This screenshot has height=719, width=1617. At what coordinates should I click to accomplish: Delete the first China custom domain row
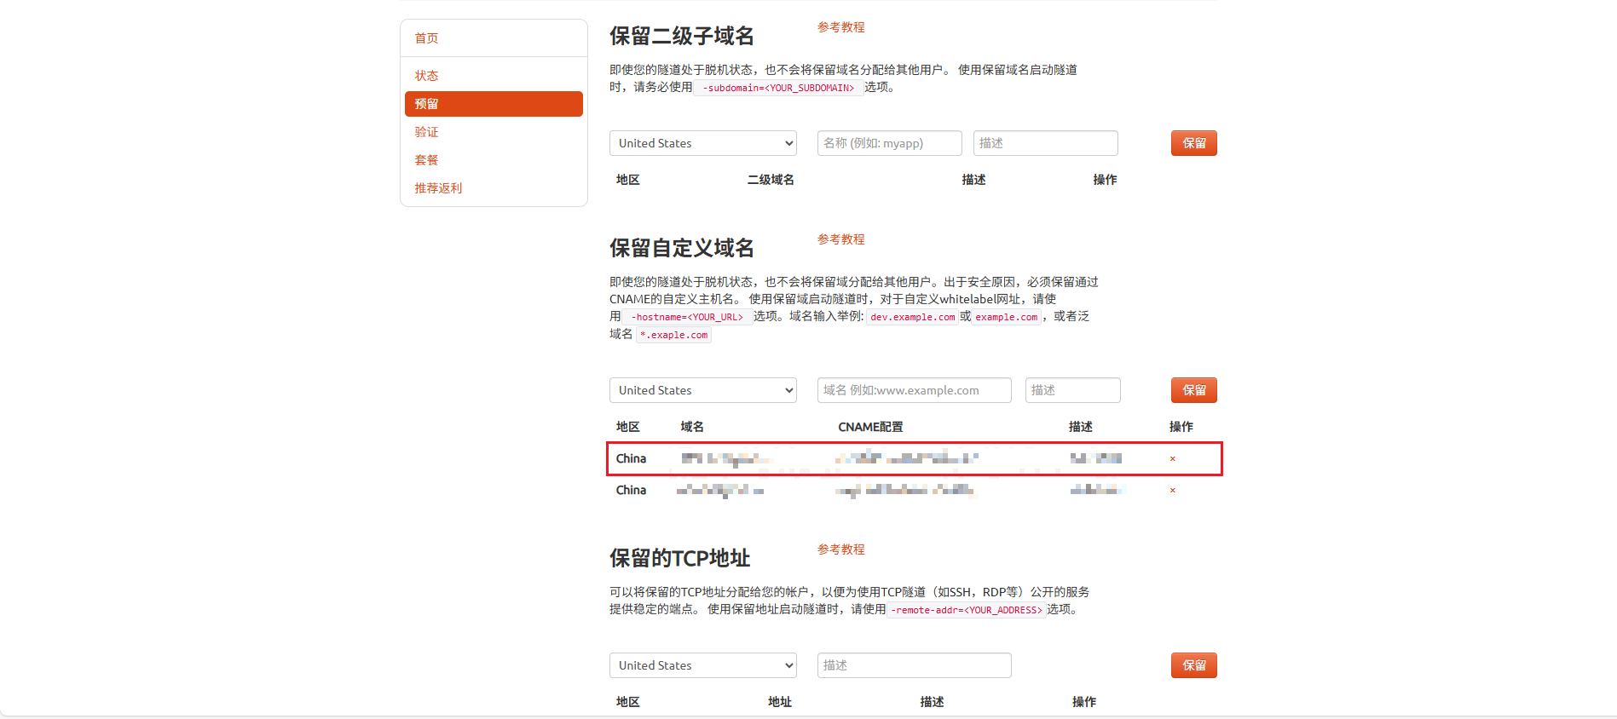[x=1172, y=459]
